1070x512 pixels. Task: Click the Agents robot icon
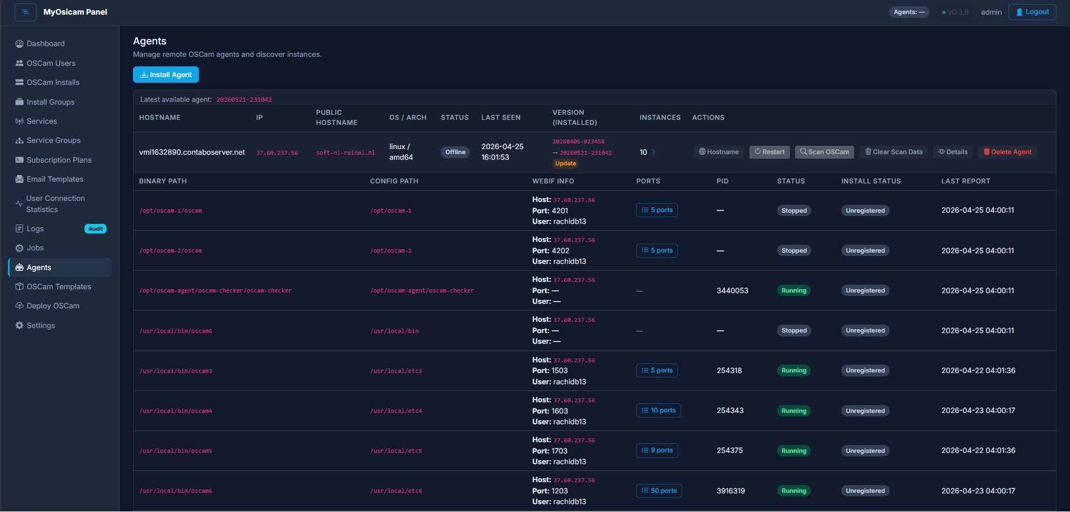[19, 267]
